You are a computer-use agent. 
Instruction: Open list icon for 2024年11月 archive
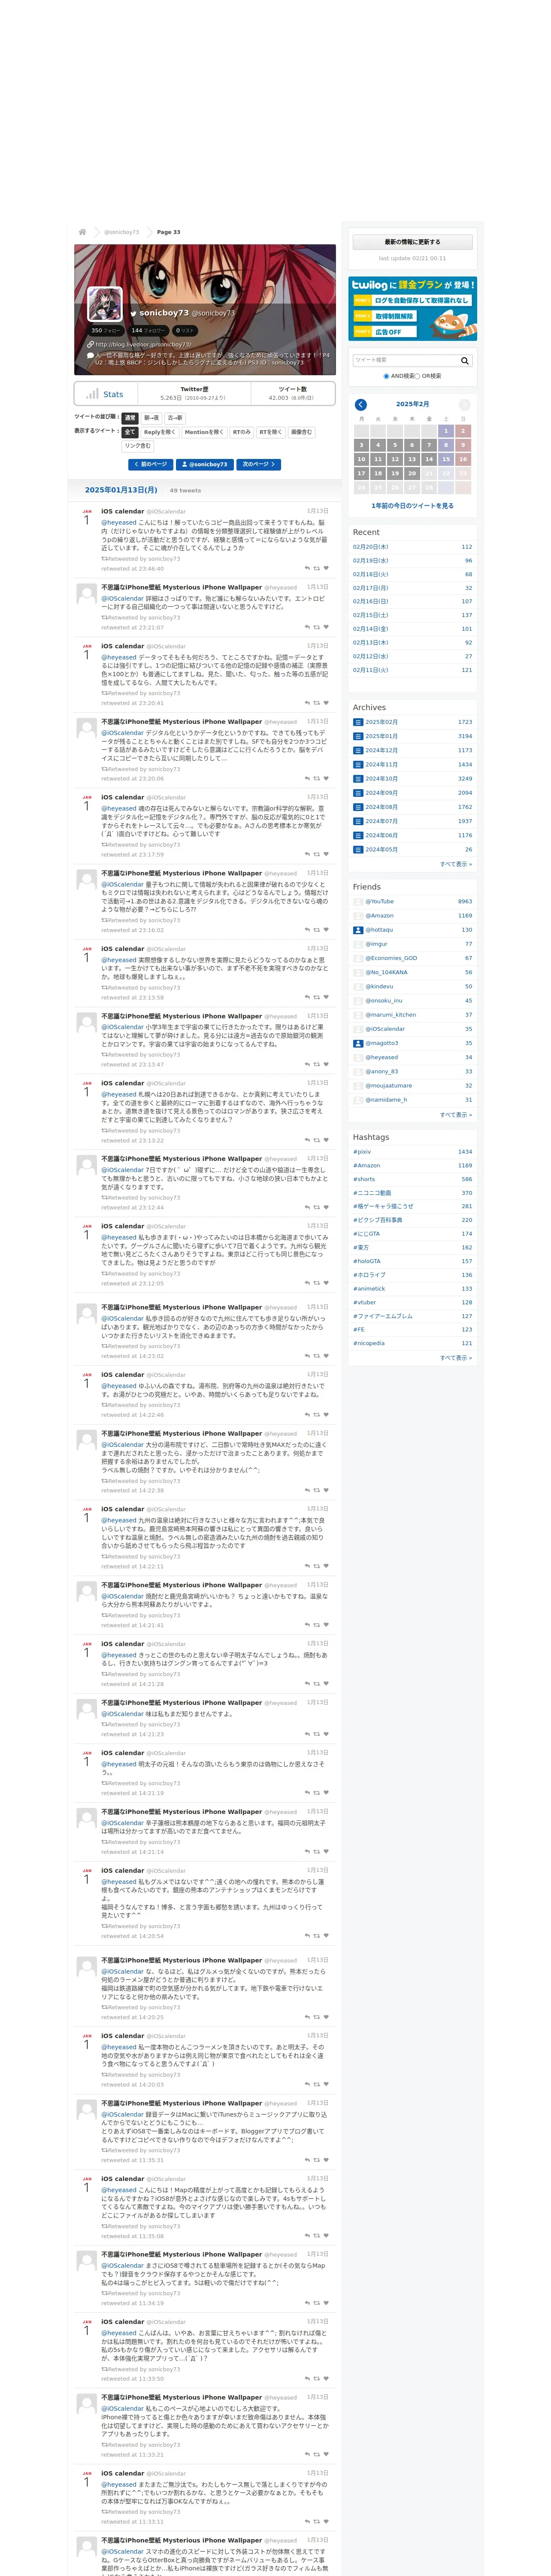[x=358, y=764]
